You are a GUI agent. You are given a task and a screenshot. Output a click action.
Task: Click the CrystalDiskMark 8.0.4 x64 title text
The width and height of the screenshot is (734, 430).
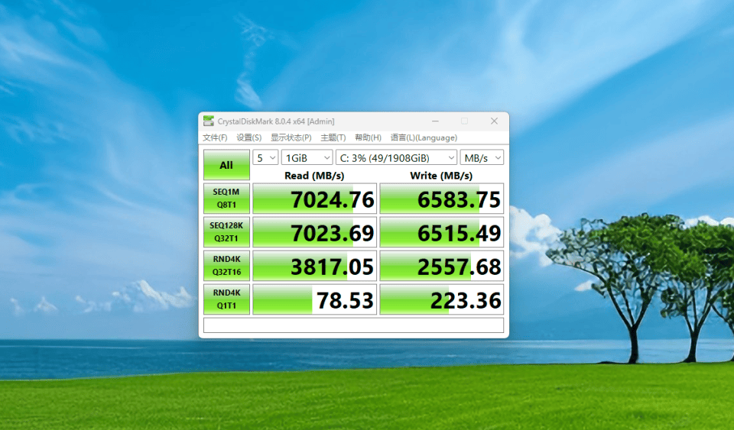pos(276,121)
